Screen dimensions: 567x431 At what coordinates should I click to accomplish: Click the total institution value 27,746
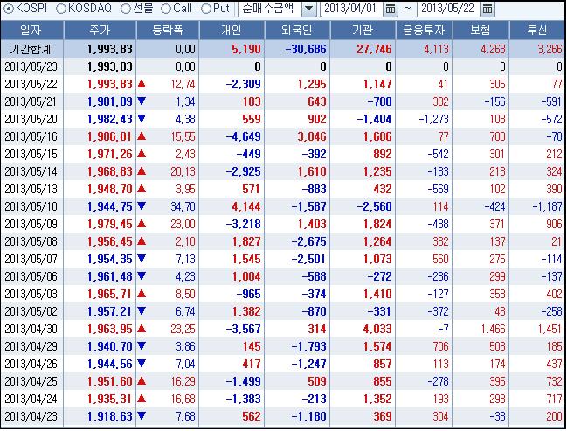[x=374, y=49]
